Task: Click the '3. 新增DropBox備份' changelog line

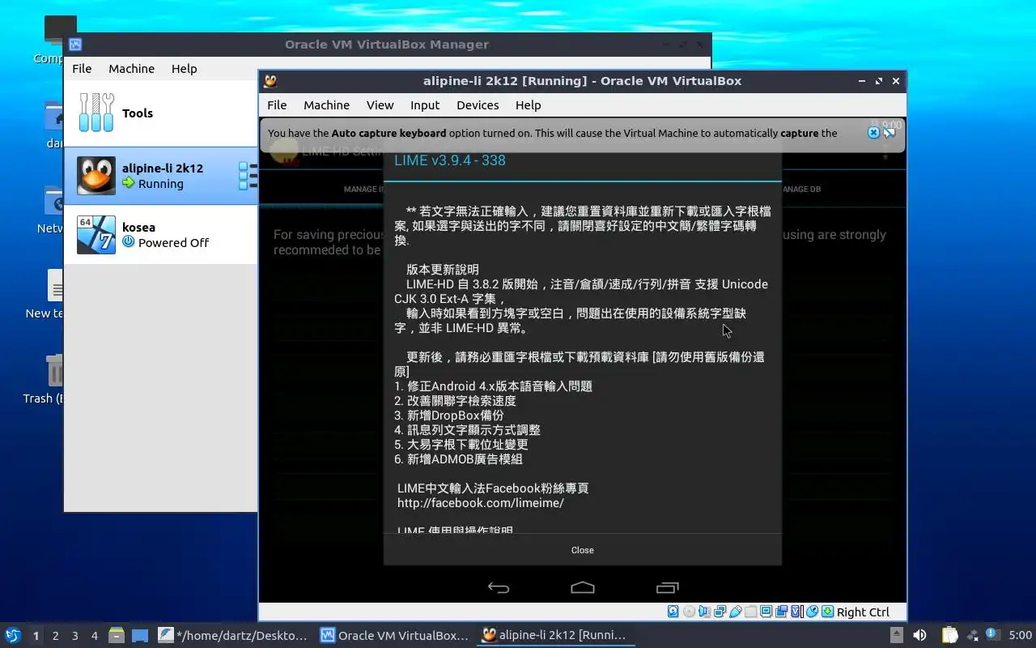Action: 449,416
